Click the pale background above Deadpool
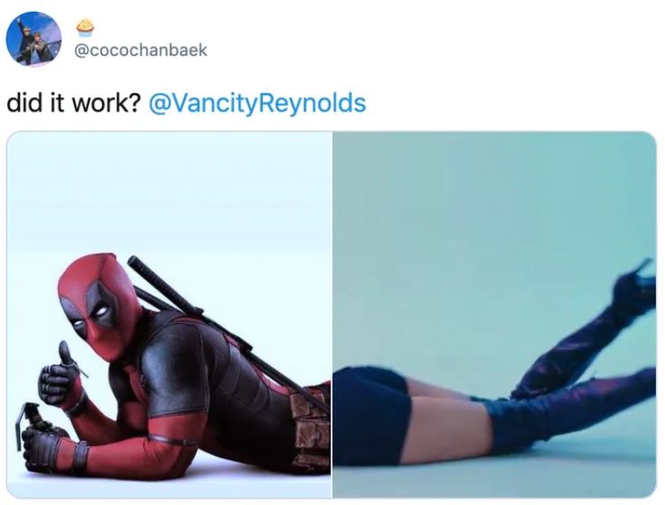This screenshot has height=505, width=665. click(x=169, y=191)
